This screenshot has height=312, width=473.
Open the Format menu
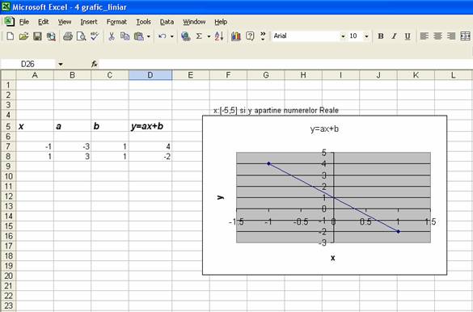coord(116,22)
